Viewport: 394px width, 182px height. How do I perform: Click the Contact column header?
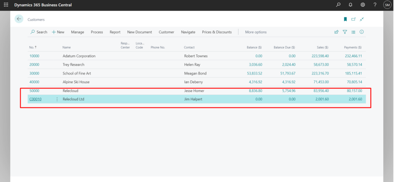click(x=189, y=47)
